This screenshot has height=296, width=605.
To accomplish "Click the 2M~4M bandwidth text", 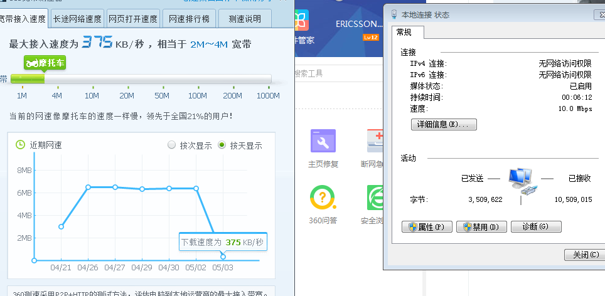I will (x=209, y=45).
